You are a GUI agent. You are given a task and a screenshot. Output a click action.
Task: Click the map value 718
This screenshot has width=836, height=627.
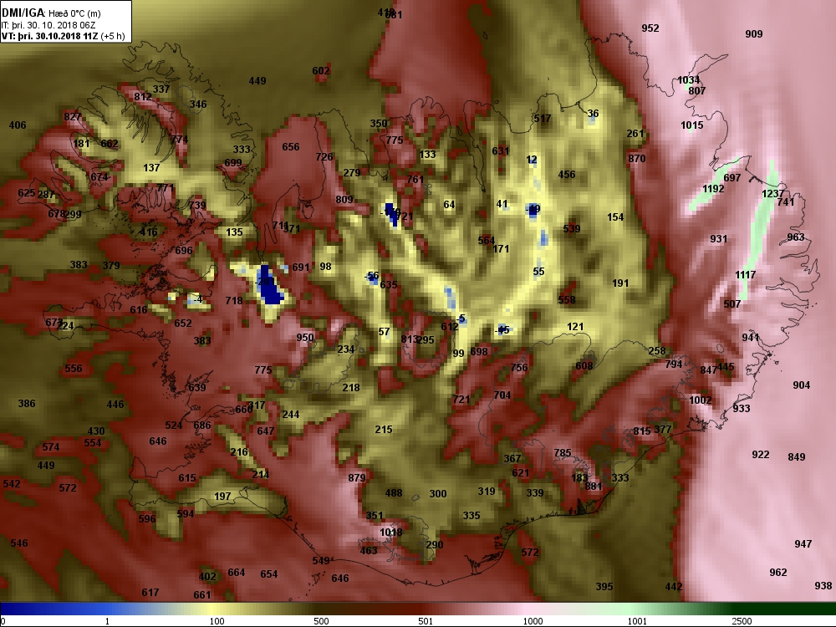tap(233, 301)
